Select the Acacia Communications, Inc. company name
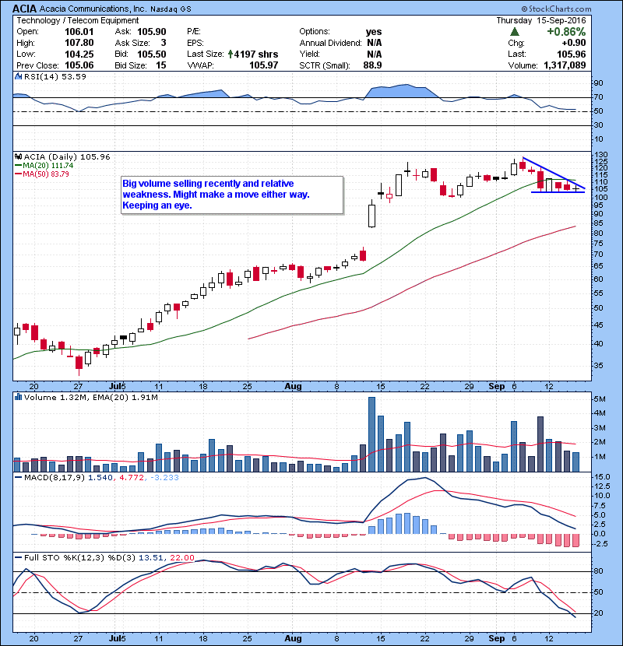The width and height of the screenshot is (623, 646). coord(93,9)
